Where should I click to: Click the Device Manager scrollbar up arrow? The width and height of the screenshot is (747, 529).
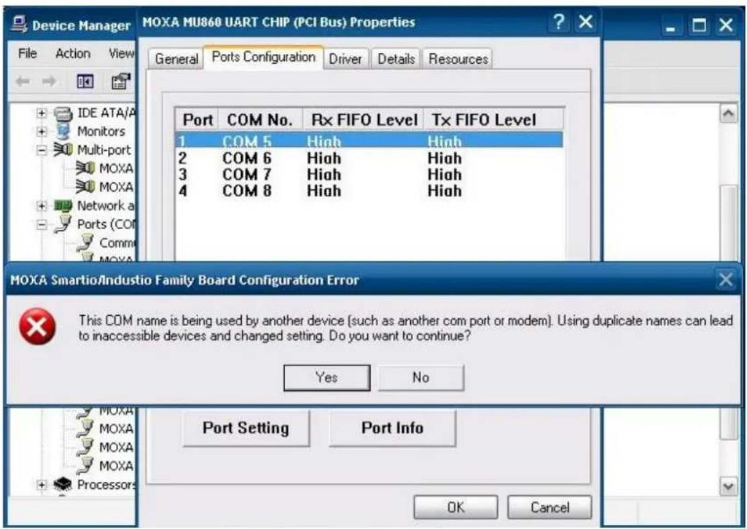728,114
